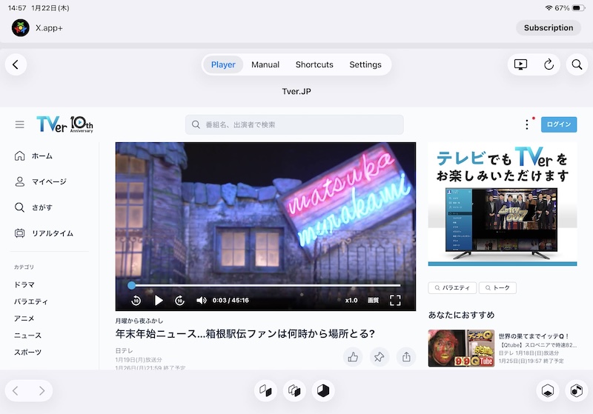Click the screen cast play icon
Image resolution: width=593 pixels, height=414 pixels.
click(x=521, y=64)
